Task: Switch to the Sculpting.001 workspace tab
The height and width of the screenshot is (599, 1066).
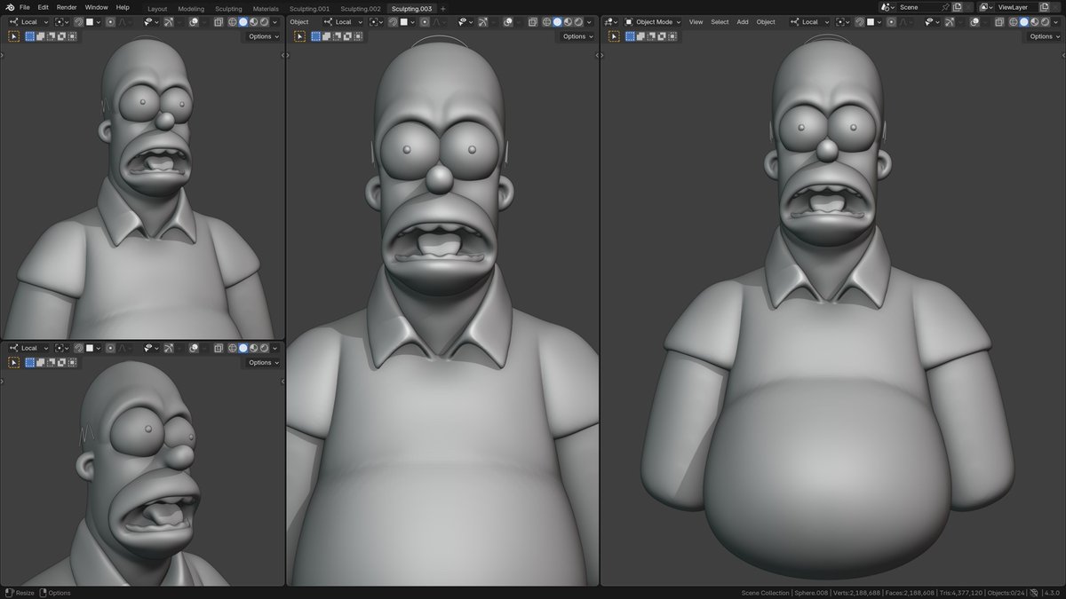Action: coord(309,8)
